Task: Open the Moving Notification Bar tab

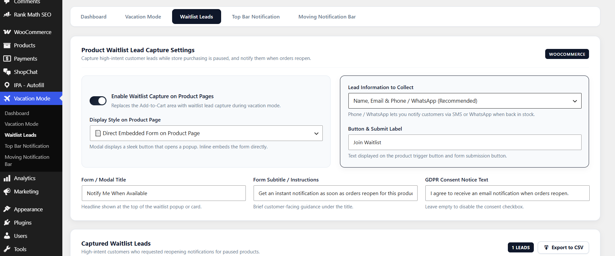Action: pos(327,17)
